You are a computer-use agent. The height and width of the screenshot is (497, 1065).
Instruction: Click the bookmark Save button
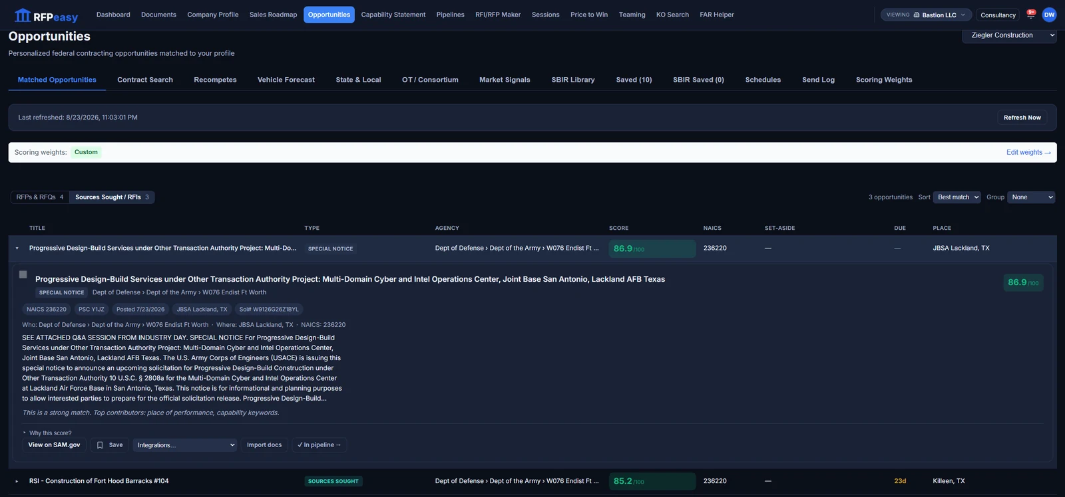click(x=110, y=445)
